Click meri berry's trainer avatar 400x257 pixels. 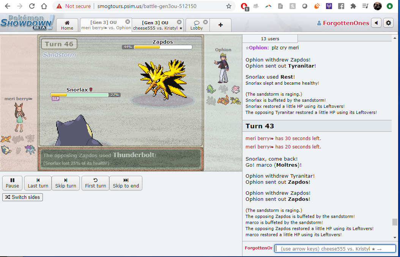20,117
